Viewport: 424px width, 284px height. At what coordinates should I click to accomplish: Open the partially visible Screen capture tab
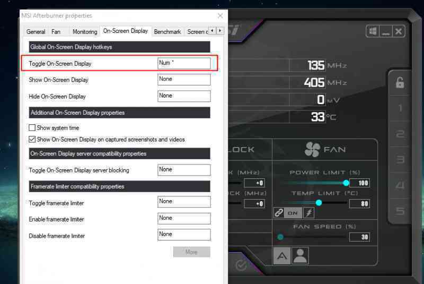[197, 32]
